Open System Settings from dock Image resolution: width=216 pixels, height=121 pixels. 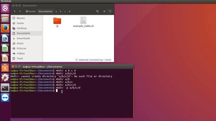[5, 78]
